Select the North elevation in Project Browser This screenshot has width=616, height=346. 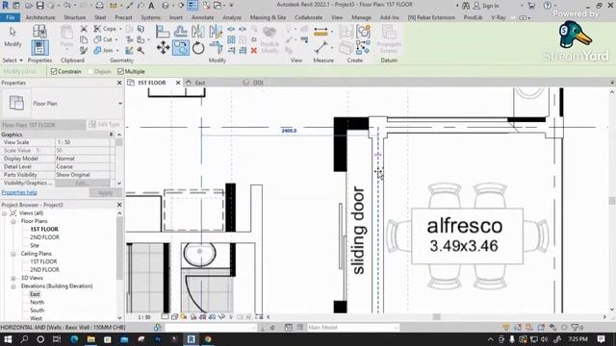pos(37,302)
